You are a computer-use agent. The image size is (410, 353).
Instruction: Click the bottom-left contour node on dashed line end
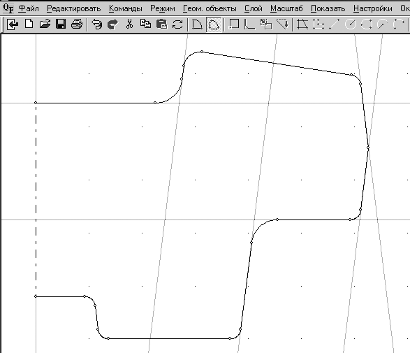pyautogui.click(x=36, y=296)
